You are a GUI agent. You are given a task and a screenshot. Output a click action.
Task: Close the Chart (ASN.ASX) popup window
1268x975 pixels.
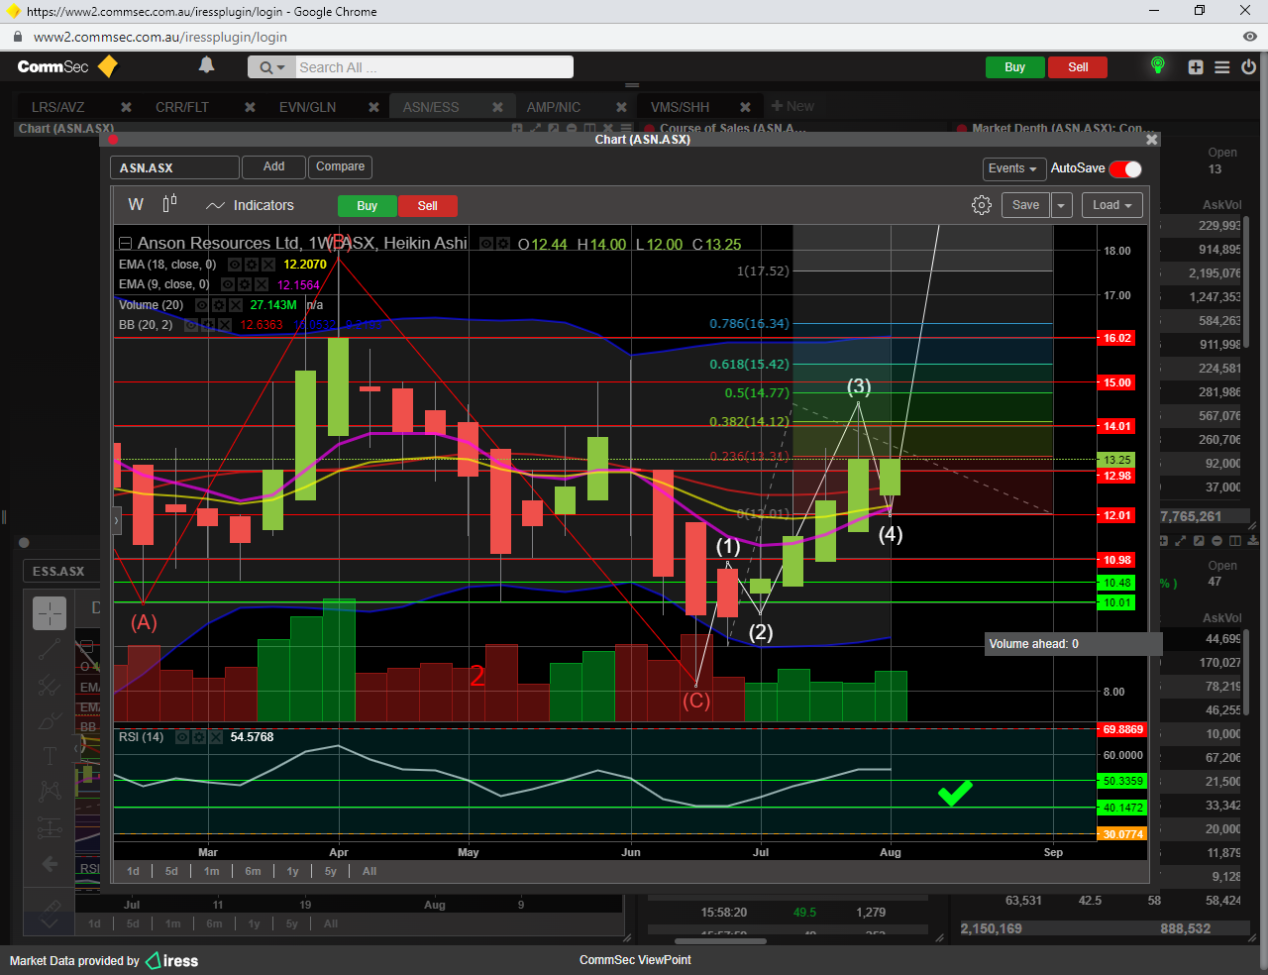(1151, 140)
